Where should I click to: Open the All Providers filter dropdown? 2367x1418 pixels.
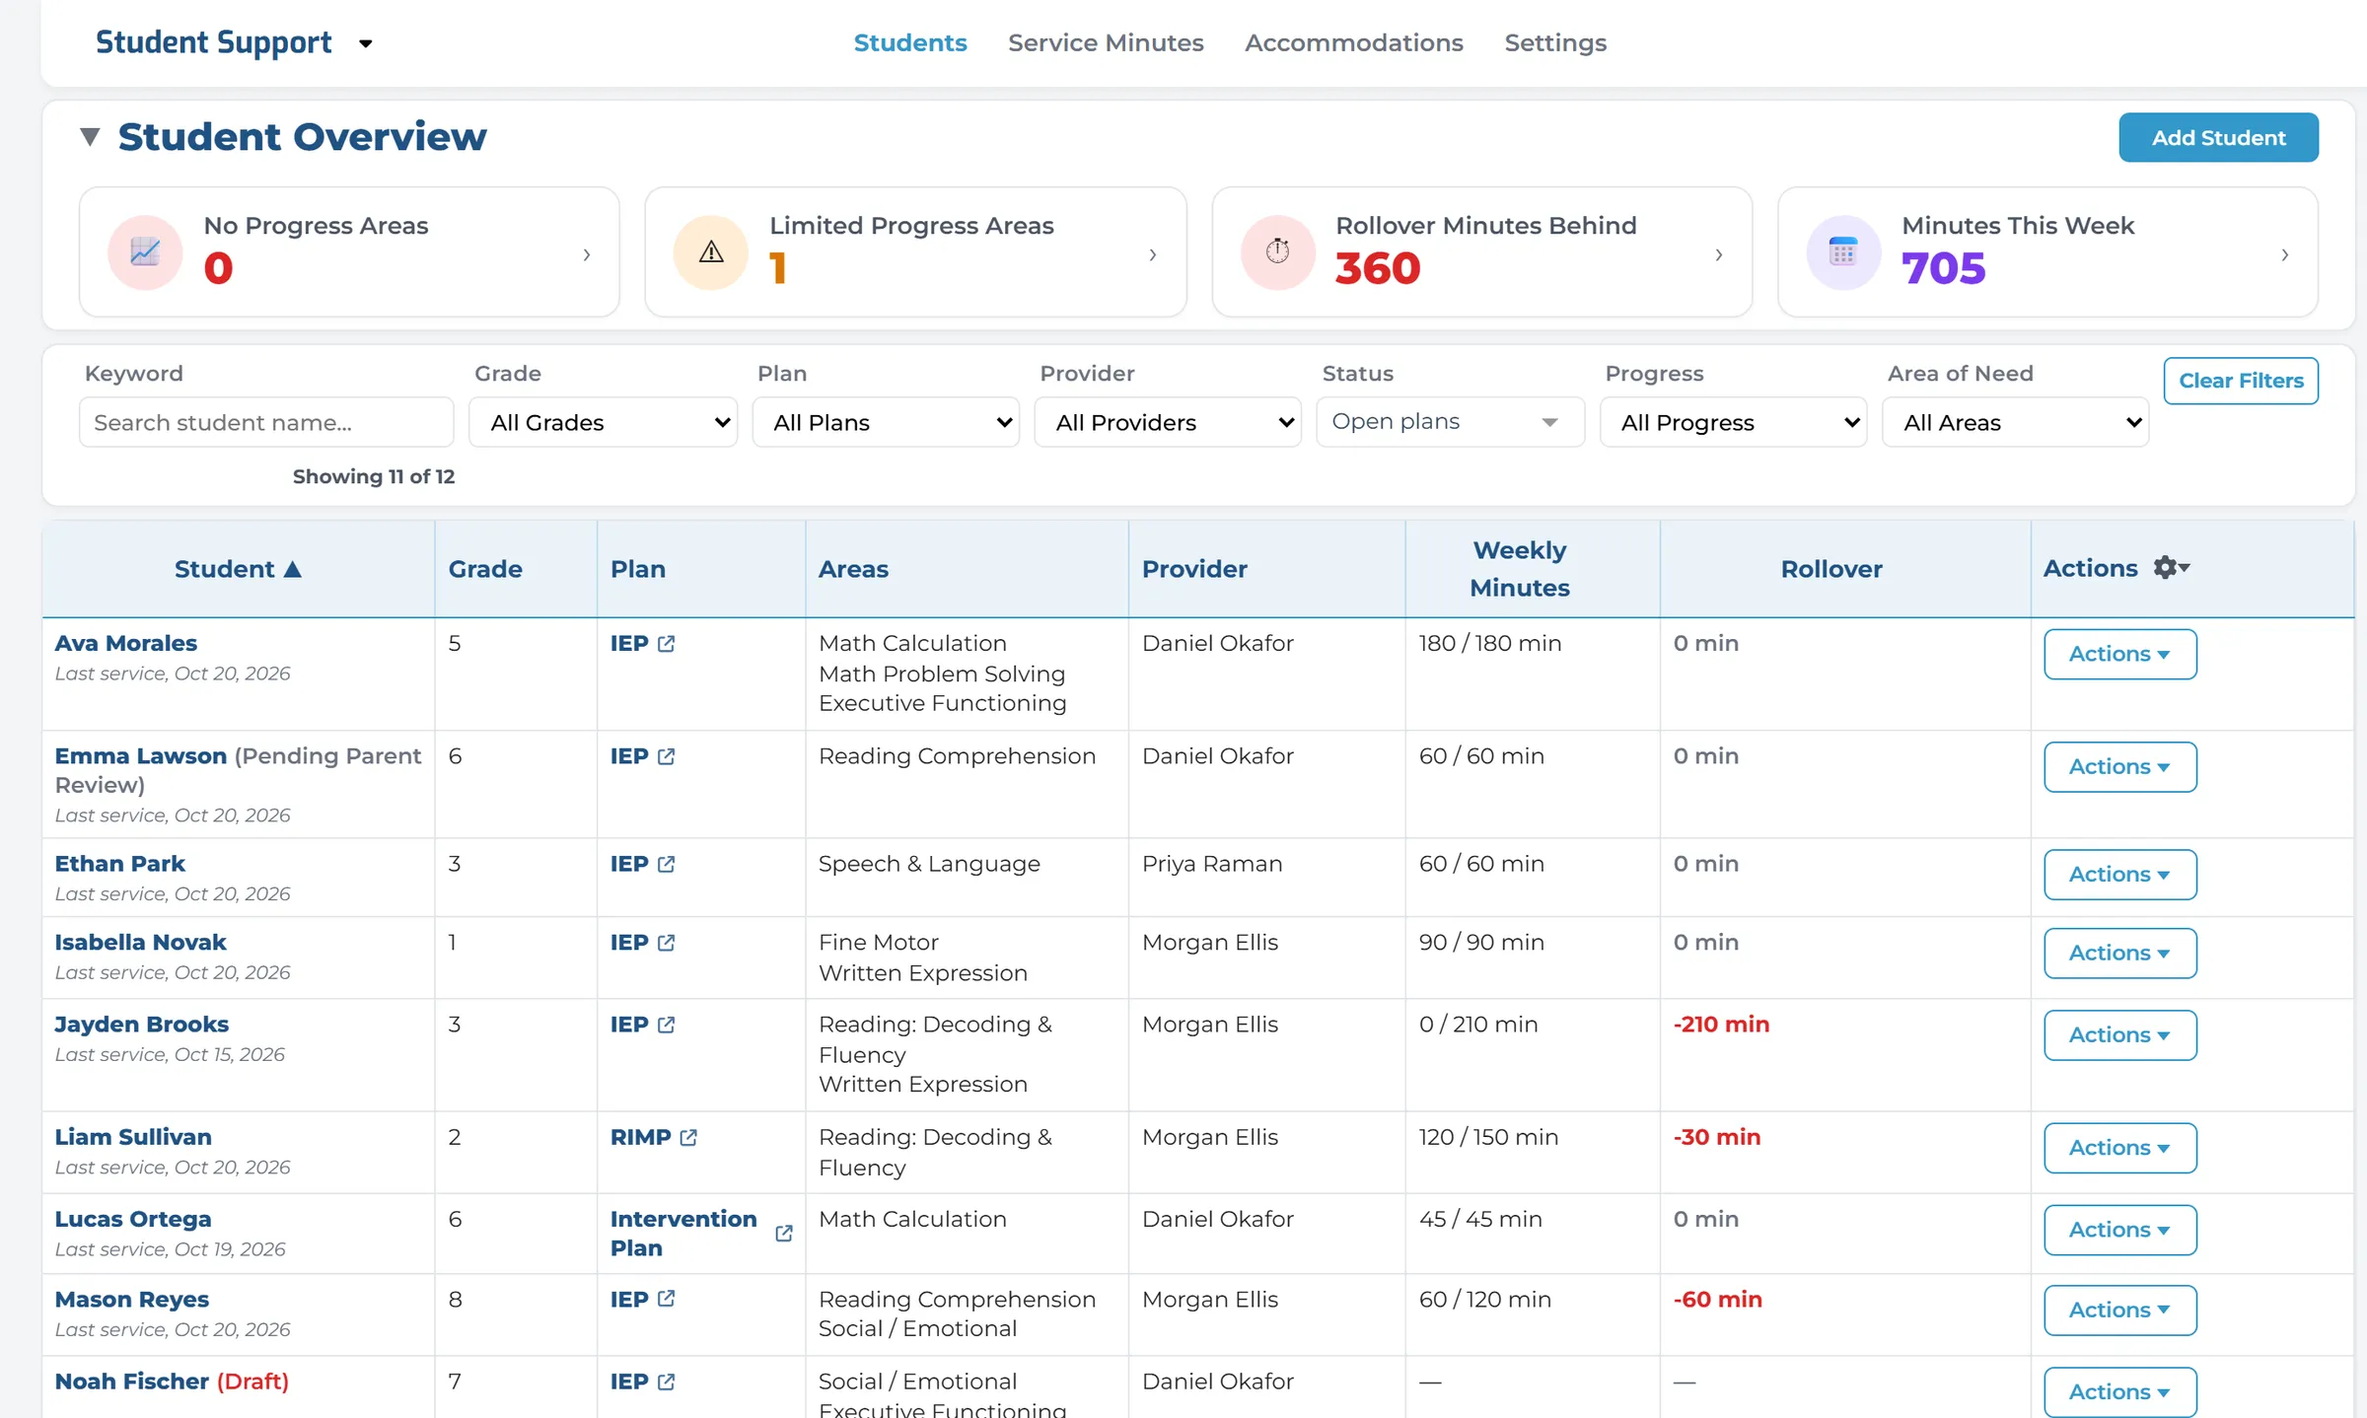pyautogui.click(x=1168, y=422)
